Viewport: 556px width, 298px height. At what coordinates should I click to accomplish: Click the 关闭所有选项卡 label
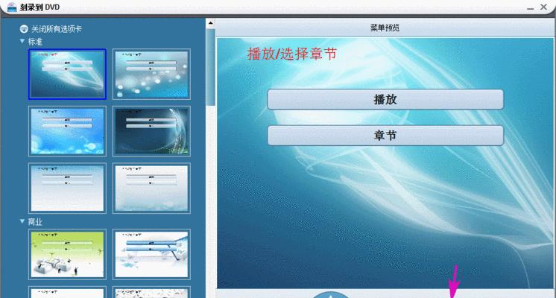tap(57, 29)
